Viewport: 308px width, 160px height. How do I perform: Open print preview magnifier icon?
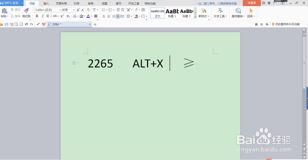[21, 24]
